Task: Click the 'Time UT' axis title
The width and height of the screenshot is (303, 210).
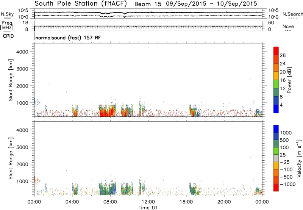Action: (x=148, y=208)
